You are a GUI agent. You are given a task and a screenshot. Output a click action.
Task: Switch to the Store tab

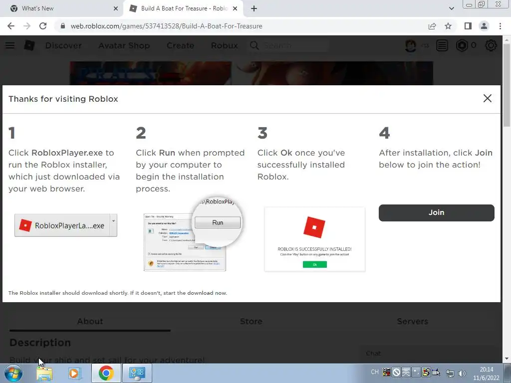click(x=252, y=322)
